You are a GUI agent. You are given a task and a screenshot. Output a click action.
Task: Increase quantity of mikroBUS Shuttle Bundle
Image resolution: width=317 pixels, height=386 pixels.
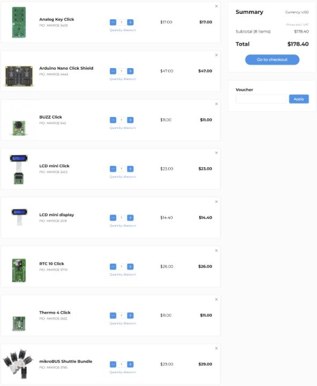[x=130, y=365]
